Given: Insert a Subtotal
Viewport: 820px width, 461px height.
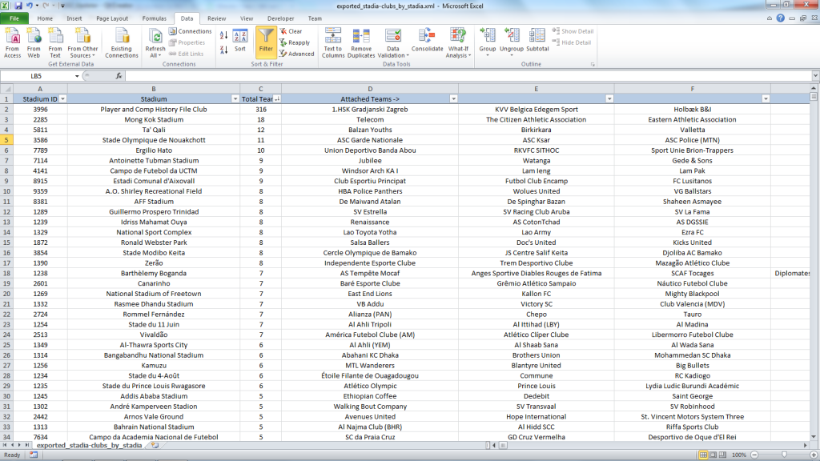Looking at the screenshot, I should pyautogui.click(x=537, y=41).
